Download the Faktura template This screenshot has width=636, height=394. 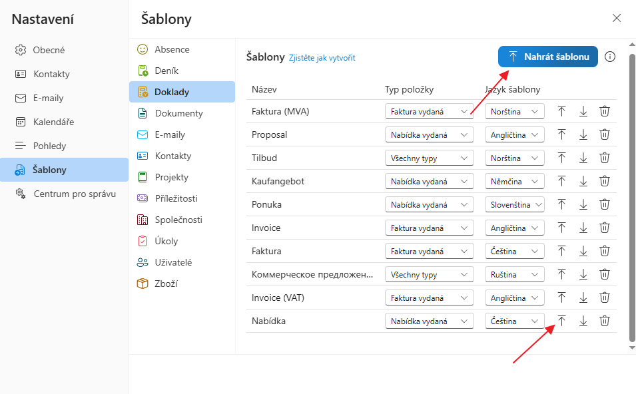(583, 251)
